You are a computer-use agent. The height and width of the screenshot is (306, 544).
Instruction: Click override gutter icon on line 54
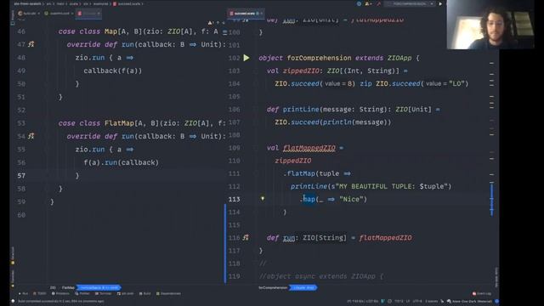click(31, 136)
